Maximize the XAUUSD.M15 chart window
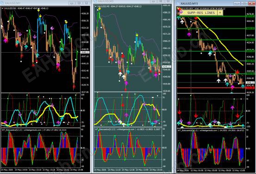256x174 pixels. 244,3
